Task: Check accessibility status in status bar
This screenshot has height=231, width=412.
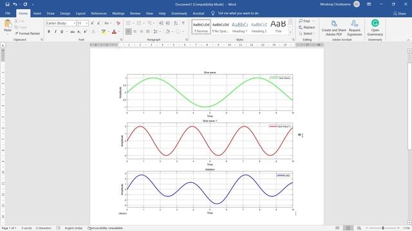Action: click(105, 228)
